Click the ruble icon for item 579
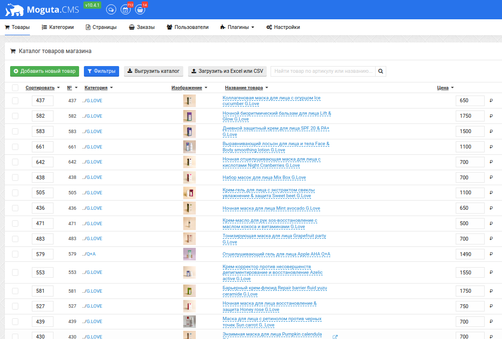The height and width of the screenshot is (339, 502). pyautogui.click(x=491, y=254)
